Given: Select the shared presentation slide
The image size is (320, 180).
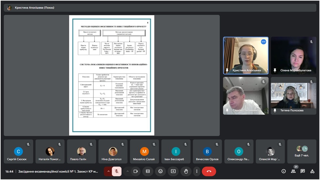Looking at the screenshot, I should pos(112,75).
